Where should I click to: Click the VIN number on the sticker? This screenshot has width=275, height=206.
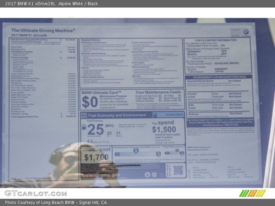[x=31, y=179]
